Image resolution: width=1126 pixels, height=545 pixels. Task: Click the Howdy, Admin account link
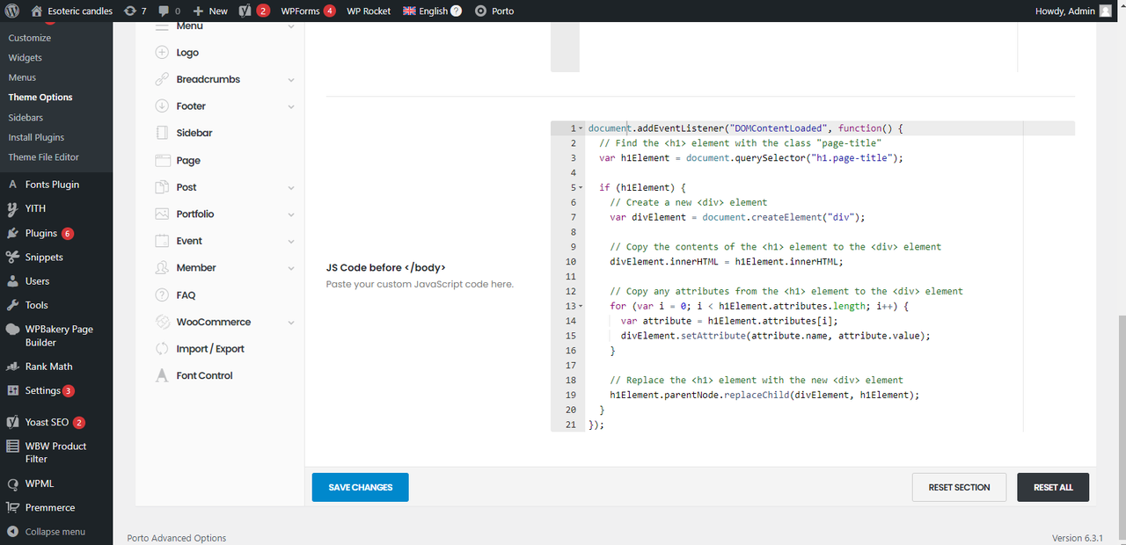pos(1074,11)
